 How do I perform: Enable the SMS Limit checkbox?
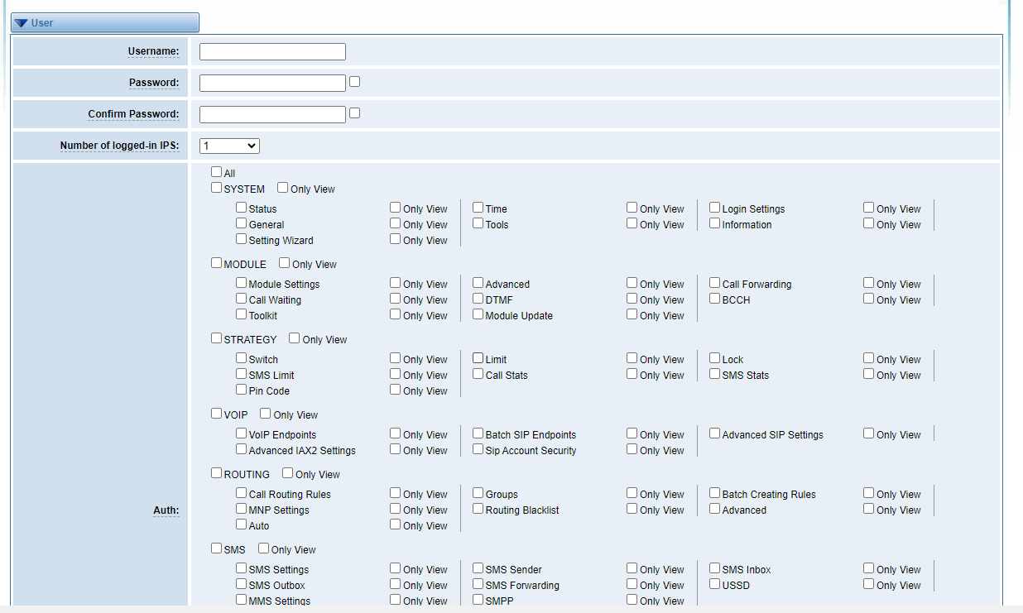click(x=241, y=374)
